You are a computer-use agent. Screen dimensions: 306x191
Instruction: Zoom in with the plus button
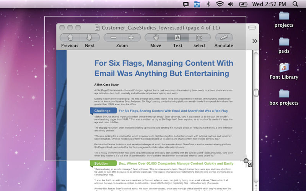click(x=131, y=37)
